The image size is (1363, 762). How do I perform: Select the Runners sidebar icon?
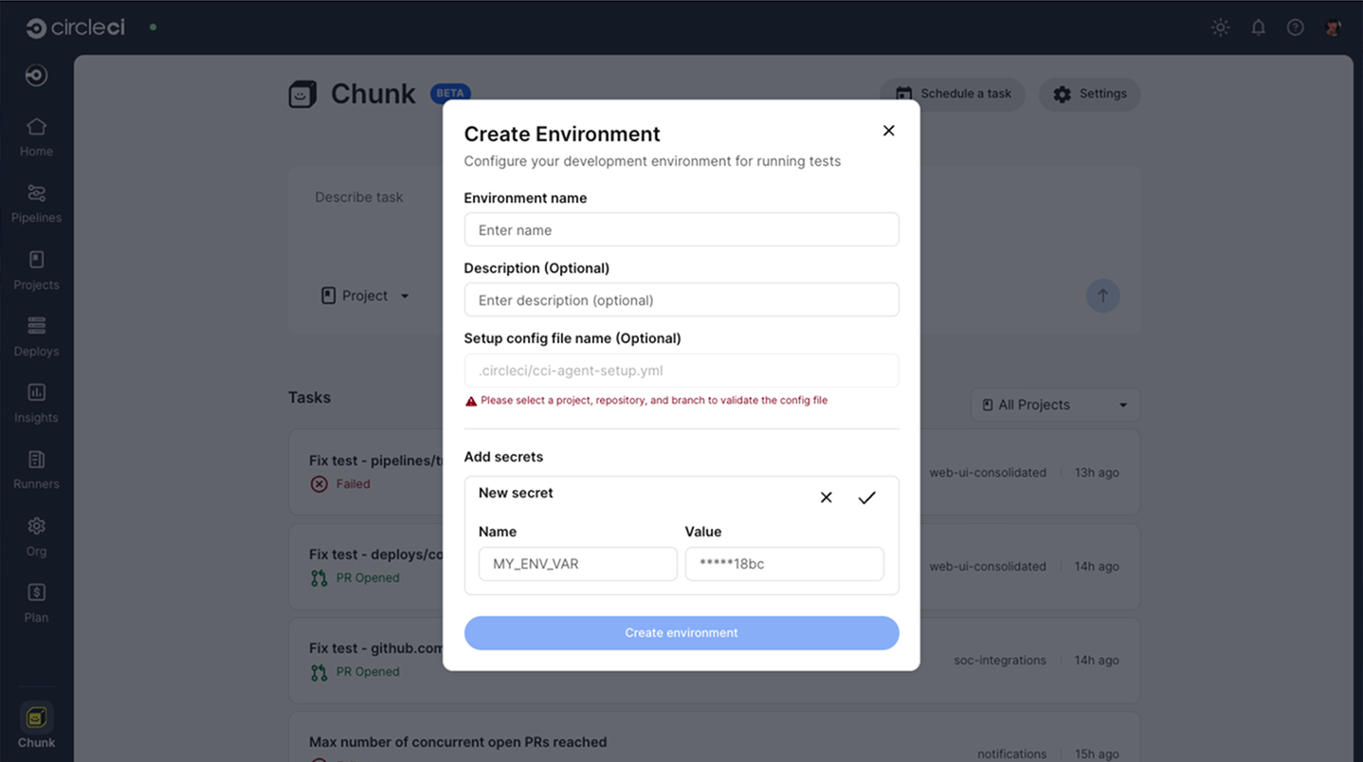point(35,468)
